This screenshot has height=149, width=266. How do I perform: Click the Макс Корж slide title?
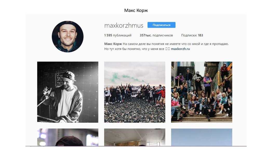point(136,10)
